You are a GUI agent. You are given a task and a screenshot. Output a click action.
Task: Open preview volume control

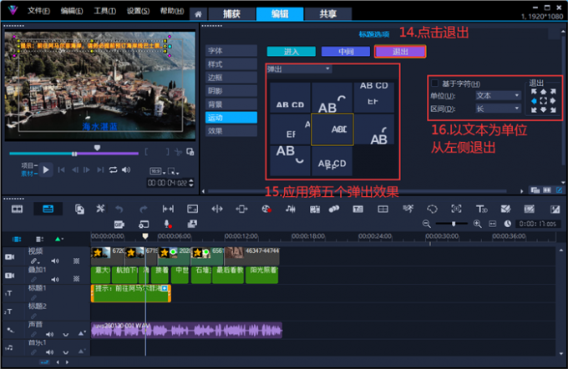(126, 169)
